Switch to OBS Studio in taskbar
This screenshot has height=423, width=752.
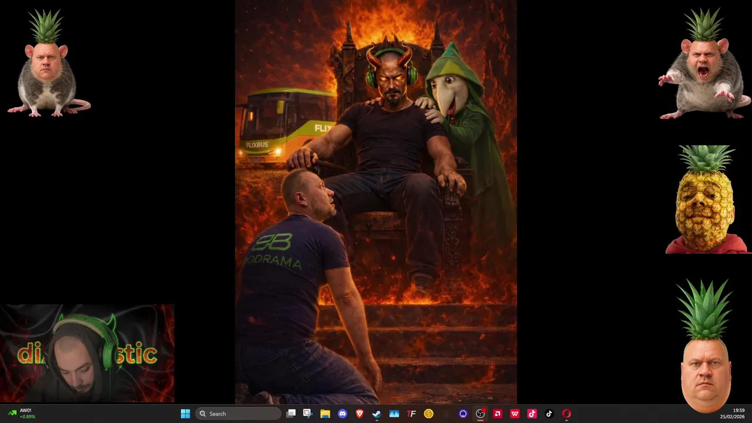point(480,414)
